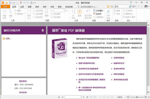Screen dimensions: 150x99
Task: Click the status bar zoom-out minus button
Action: pyautogui.click(x=128, y=97)
